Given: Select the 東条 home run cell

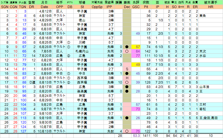Looking at the screenshot, I should coord(211,16).
